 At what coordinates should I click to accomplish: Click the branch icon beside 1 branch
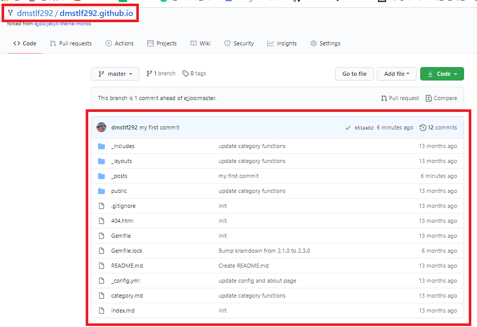click(149, 74)
